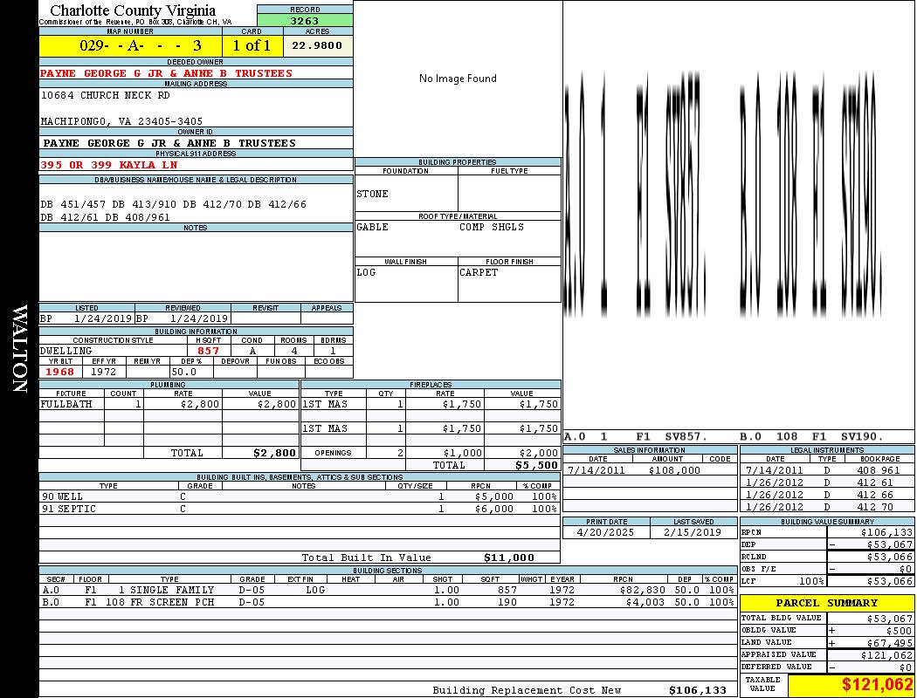This screenshot has height=698, width=917.
Task: Click wall finish LOG in Building Properties
Action: 366,272
